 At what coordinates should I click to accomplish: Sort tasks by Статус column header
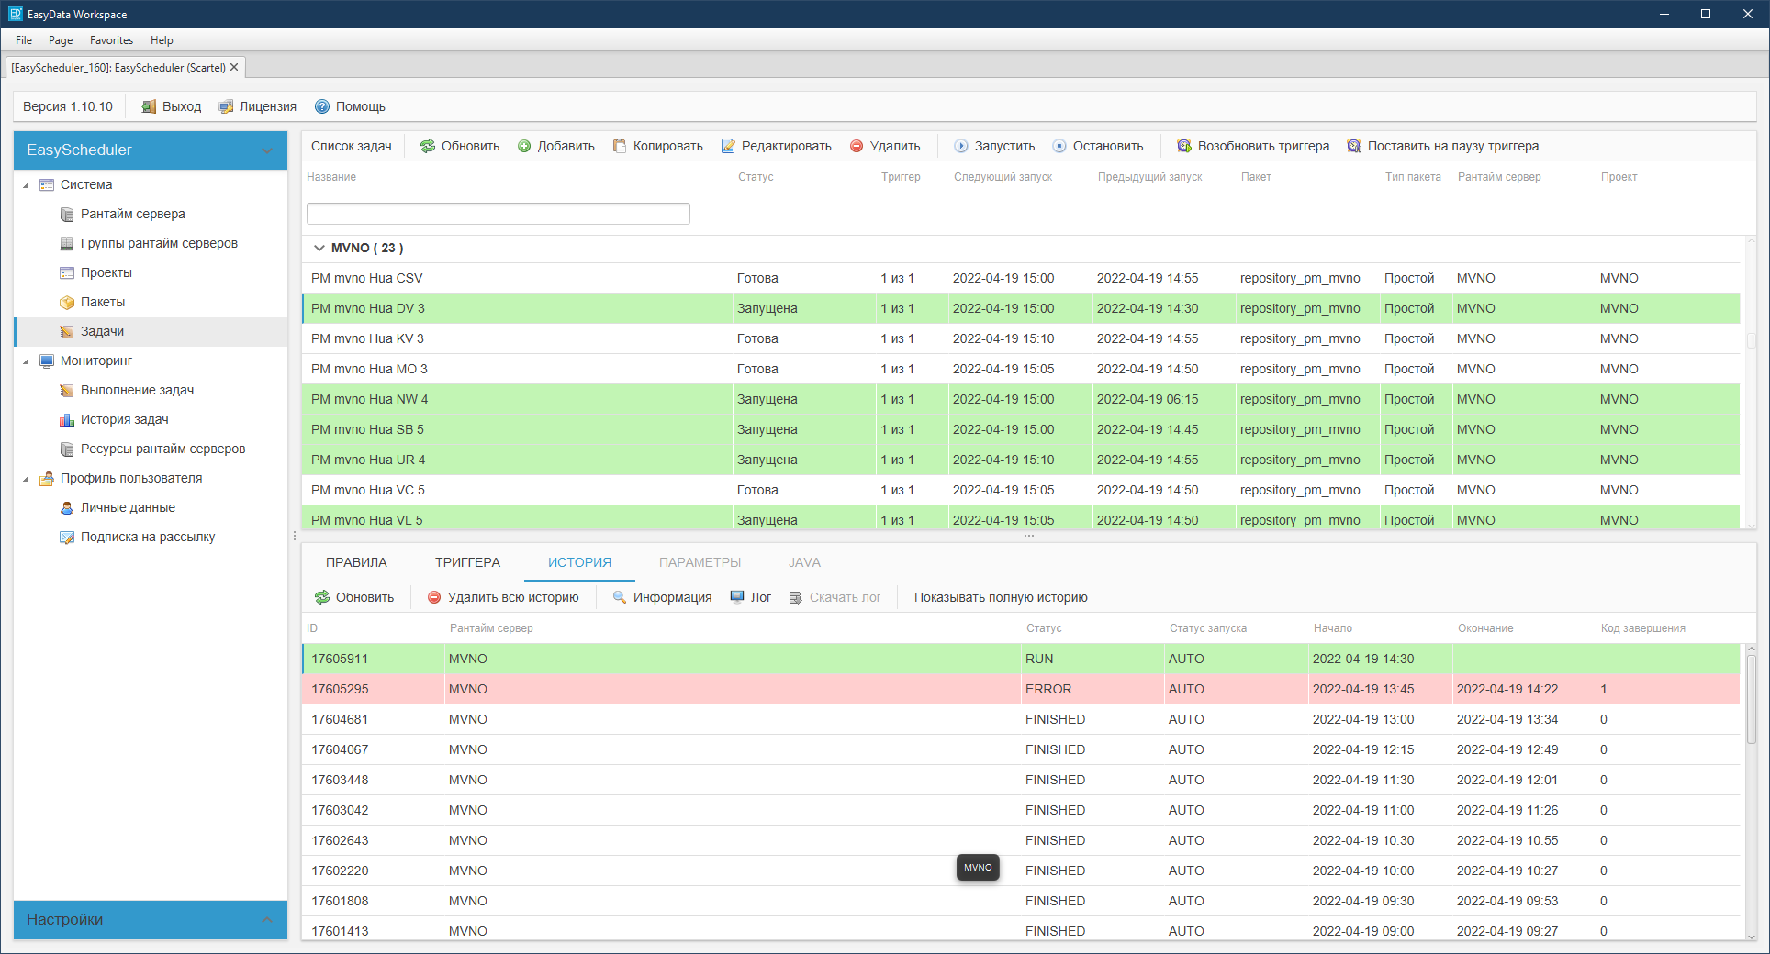(756, 177)
